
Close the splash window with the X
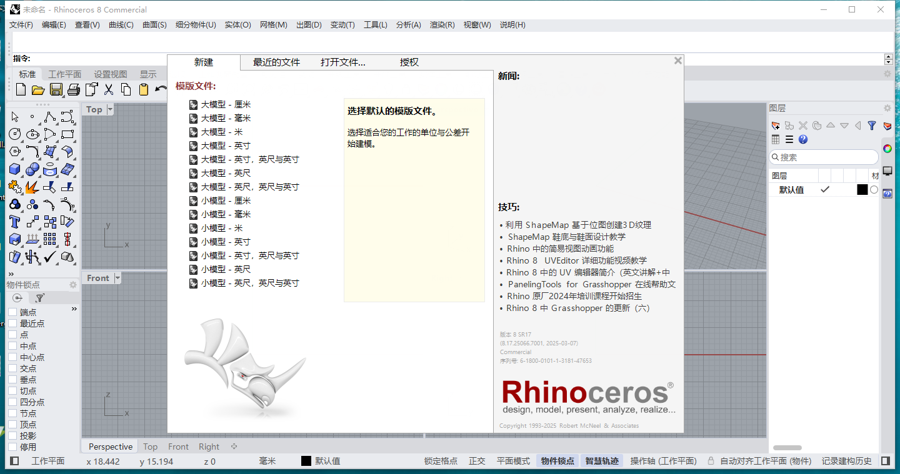[x=677, y=61]
